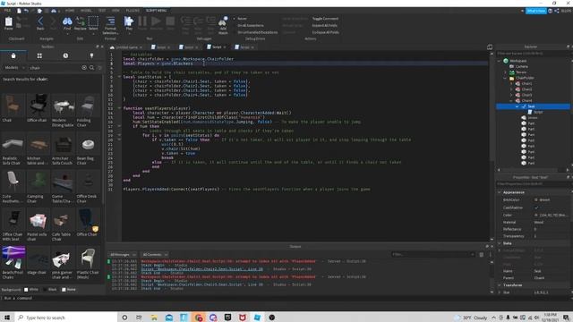The image size is (573, 322).
Task: Click the Output panel clear trash icon
Action: point(482,254)
